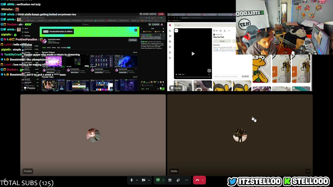Click the Pinterest search bar
333x187 pixels.
point(206,25)
